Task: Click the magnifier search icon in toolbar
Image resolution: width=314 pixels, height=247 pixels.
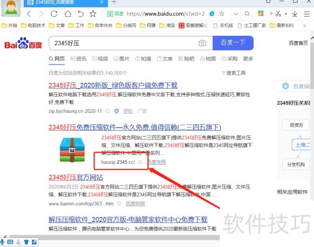Action: pos(247,13)
